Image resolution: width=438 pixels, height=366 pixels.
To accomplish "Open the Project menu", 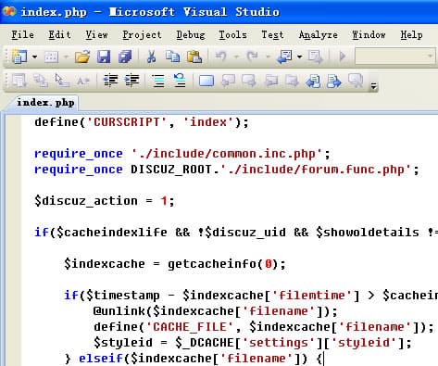I will [142, 35].
